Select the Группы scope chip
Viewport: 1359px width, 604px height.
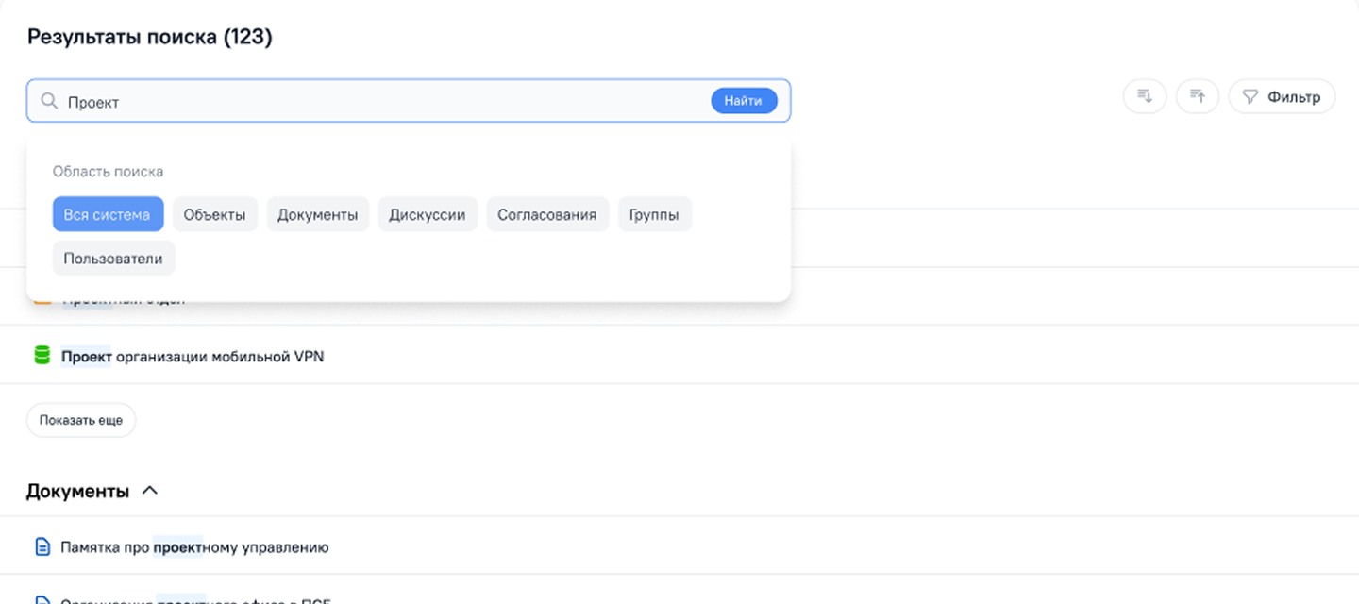coord(654,214)
